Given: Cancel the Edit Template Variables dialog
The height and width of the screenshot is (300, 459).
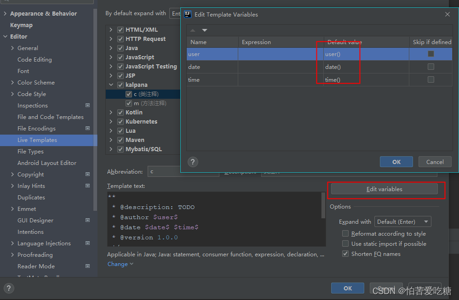Looking at the screenshot, I should pos(435,162).
